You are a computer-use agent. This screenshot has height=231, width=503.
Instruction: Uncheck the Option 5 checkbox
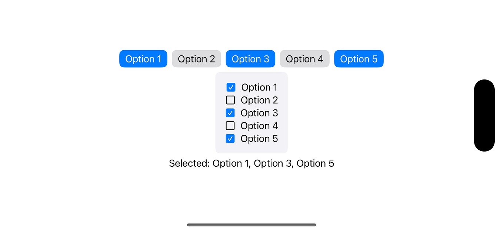(230, 139)
